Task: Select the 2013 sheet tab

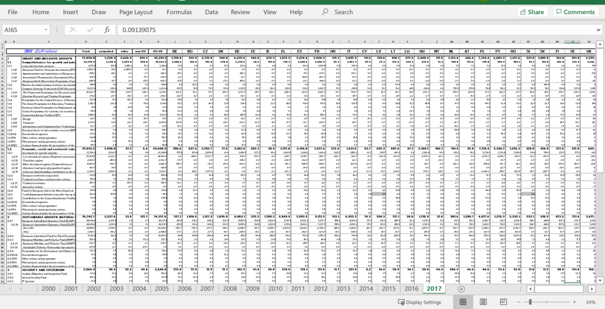Action: pyautogui.click(x=343, y=288)
